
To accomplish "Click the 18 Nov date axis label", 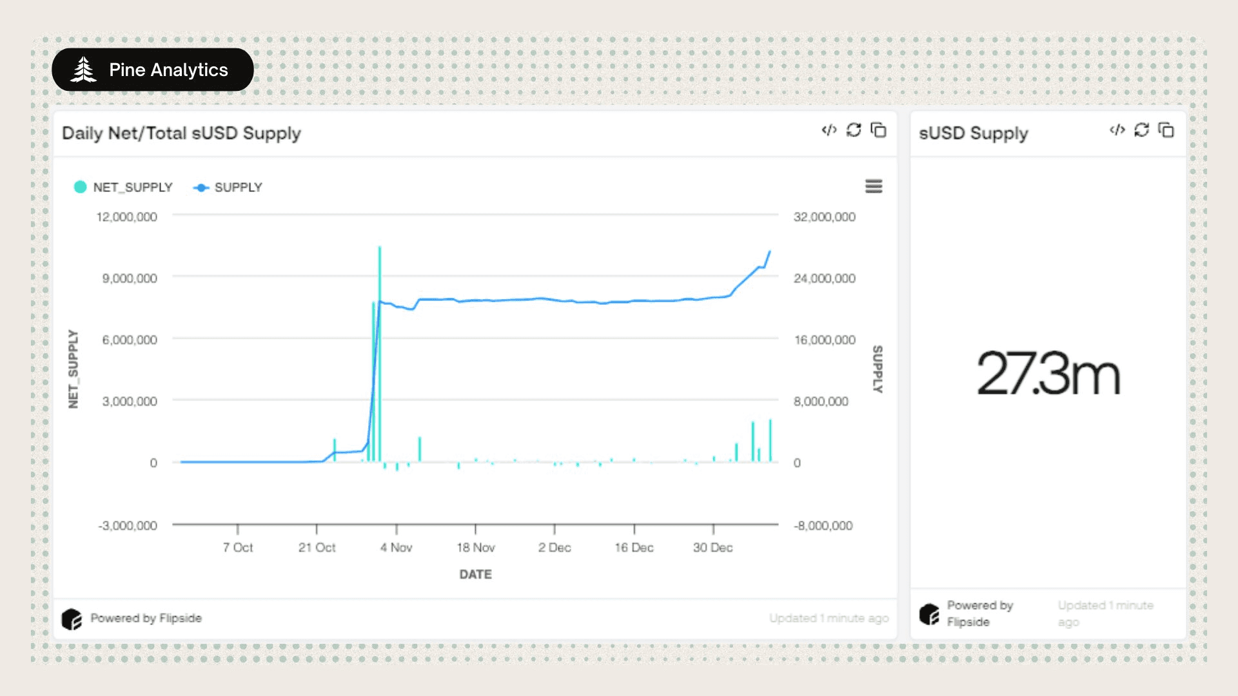I will coord(475,547).
